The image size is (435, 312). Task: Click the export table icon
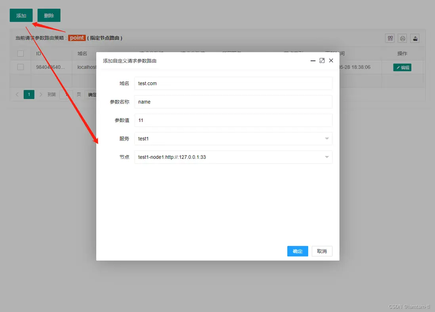coord(415,38)
